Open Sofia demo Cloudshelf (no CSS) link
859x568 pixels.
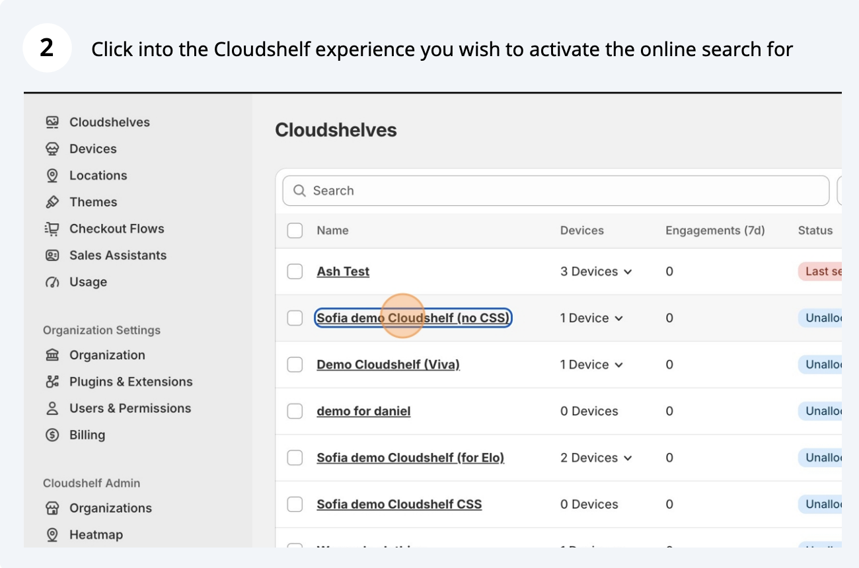click(x=413, y=318)
